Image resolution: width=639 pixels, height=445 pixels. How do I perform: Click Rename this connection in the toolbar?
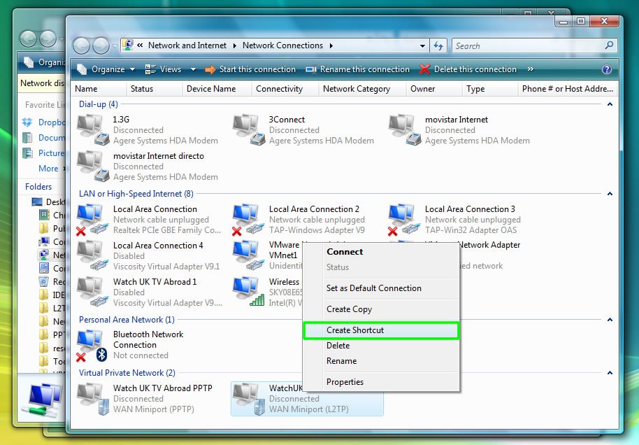[x=357, y=69]
